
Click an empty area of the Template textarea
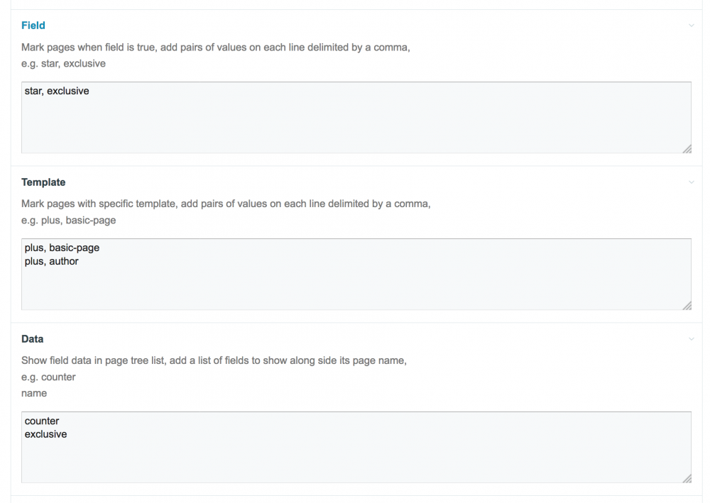pyautogui.click(x=355, y=287)
